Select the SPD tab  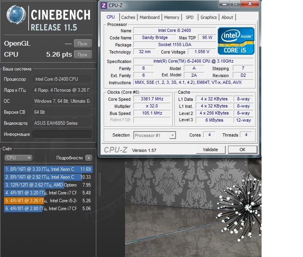pyautogui.click(x=189, y=17)
